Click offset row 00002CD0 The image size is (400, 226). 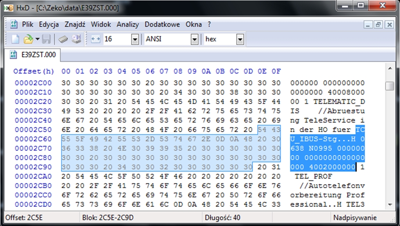[x=33, y=204]
